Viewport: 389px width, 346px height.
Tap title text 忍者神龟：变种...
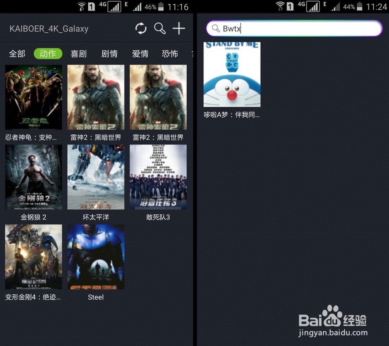[x=31, y=137]
